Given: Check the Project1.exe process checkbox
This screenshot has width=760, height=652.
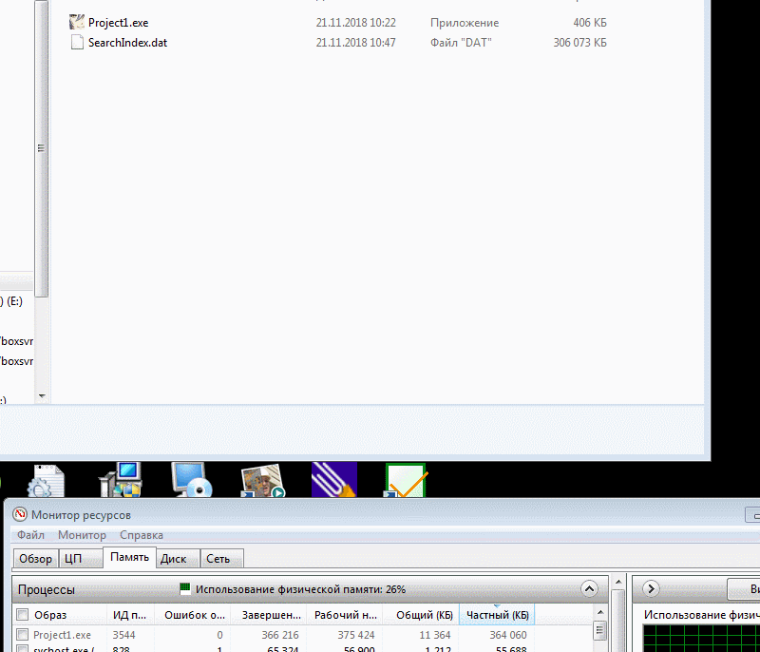Looking at the screenshot, I should (x=22, y=635).
